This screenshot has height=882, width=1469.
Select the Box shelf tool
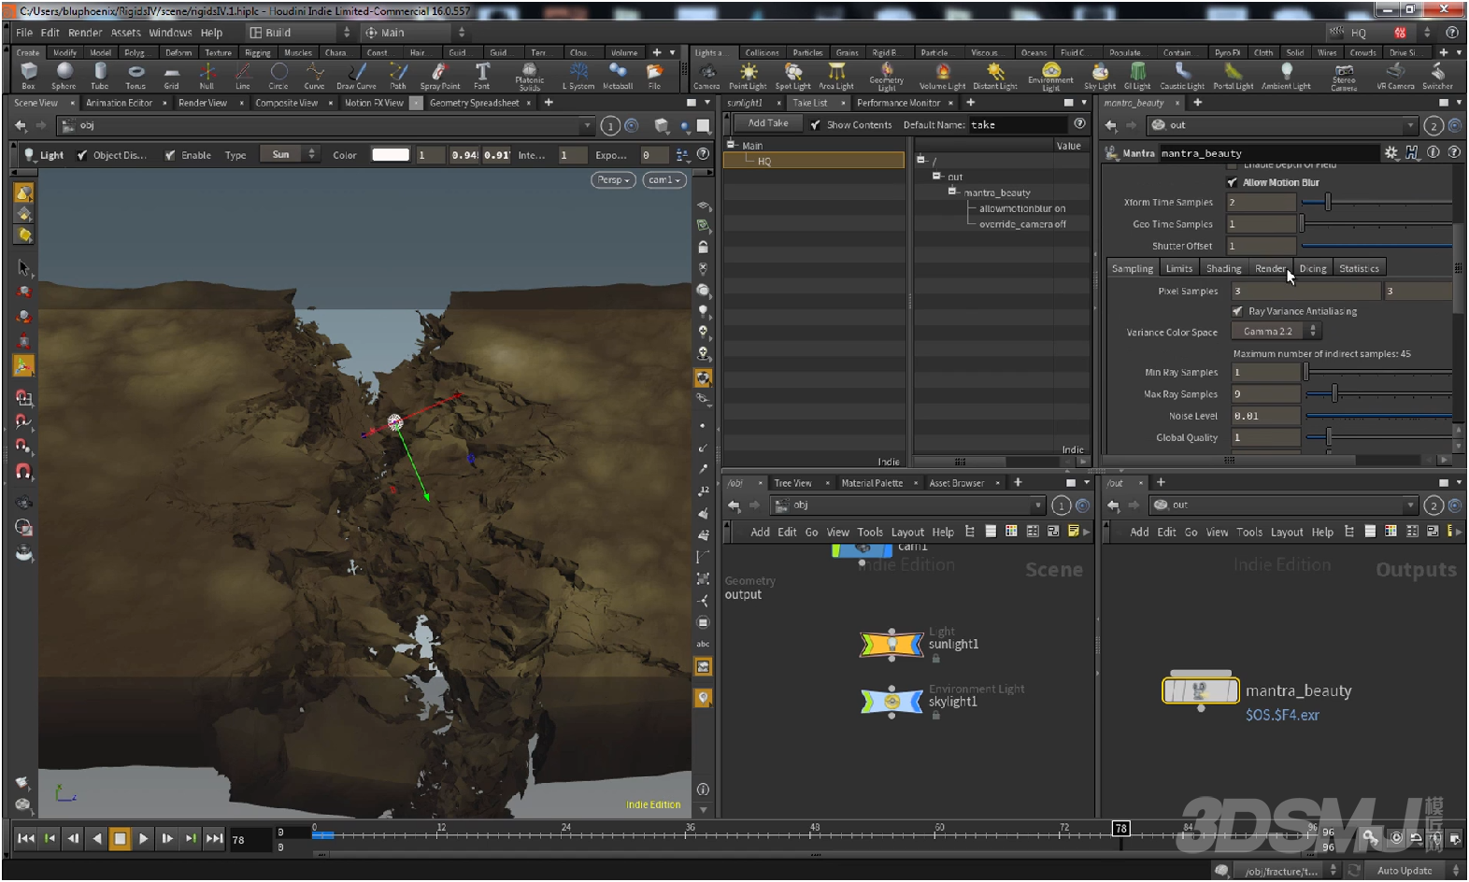pos(29,75)
